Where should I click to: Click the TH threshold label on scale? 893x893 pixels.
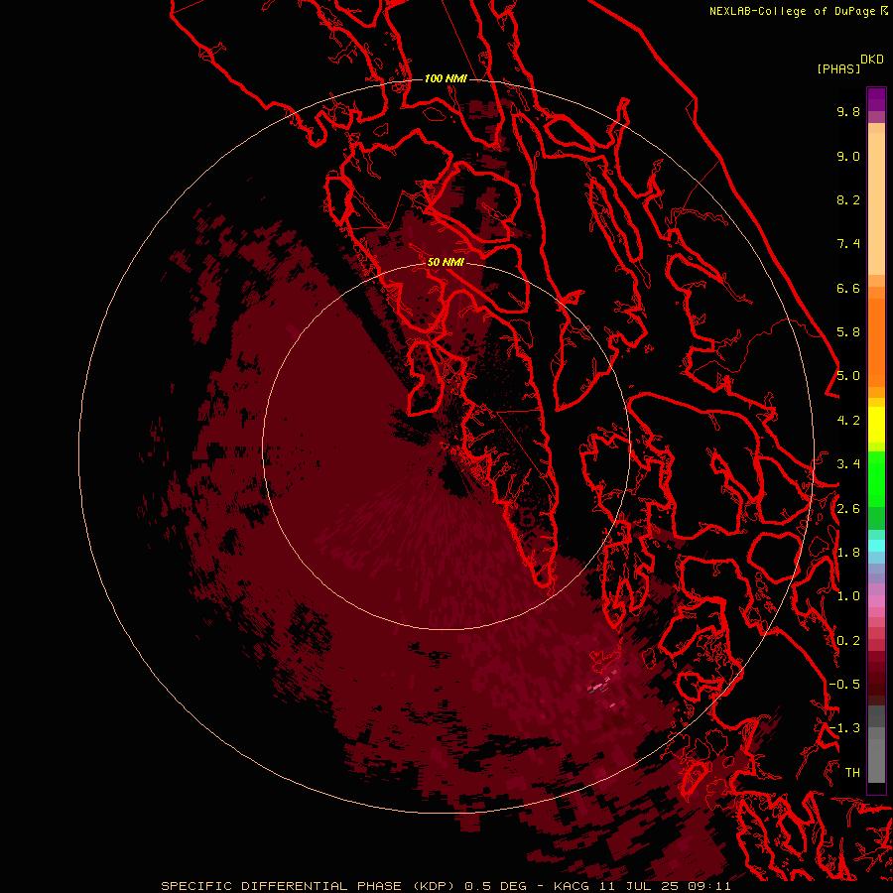(852, 773)
